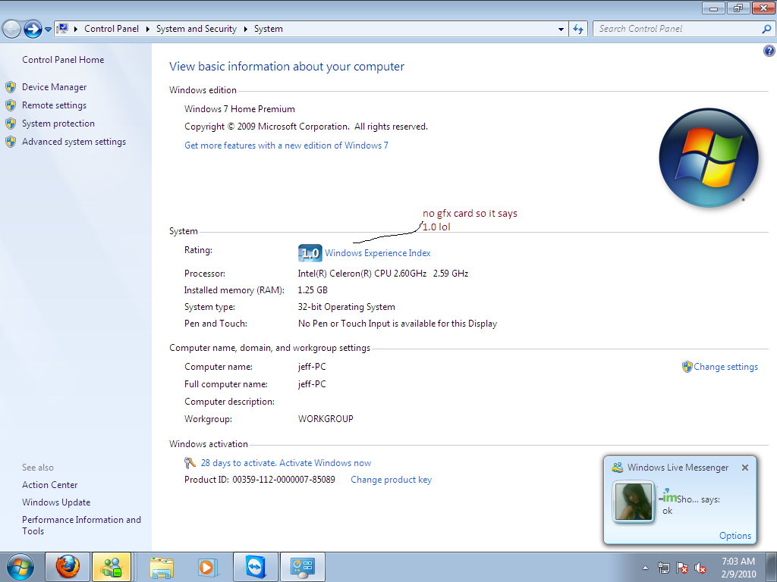Click the refresh button beside address bar
This screenshot has width=777, height=582.
click(579, 29)
